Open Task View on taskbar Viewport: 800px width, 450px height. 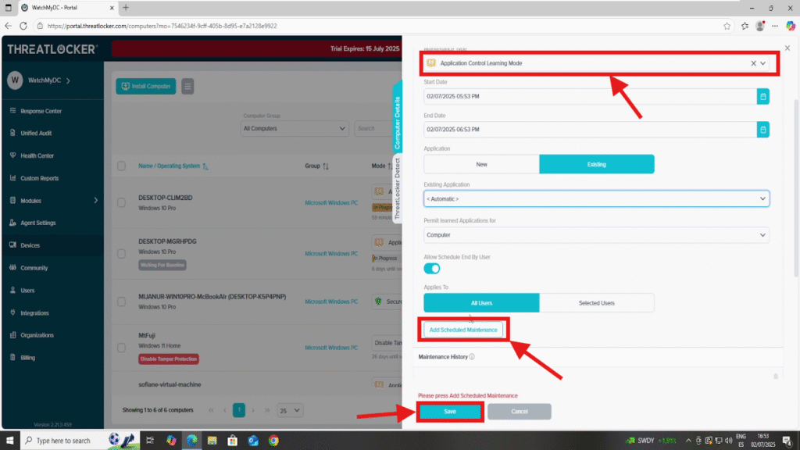pos(150,441)
